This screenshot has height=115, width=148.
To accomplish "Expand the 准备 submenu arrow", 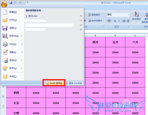I will click(22, 52).
